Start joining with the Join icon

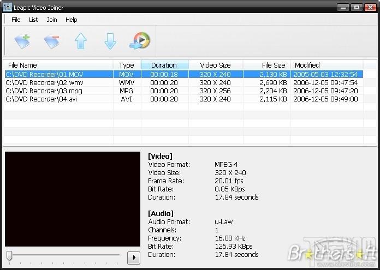140,41
